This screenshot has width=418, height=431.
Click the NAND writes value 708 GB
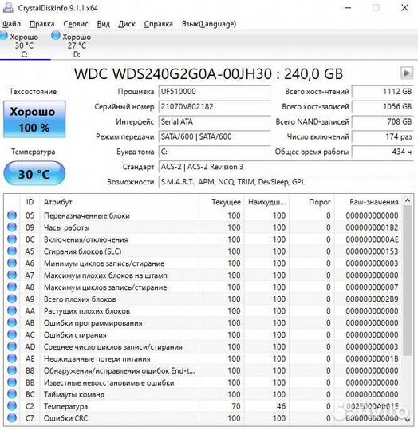click(x=383, y=122)
